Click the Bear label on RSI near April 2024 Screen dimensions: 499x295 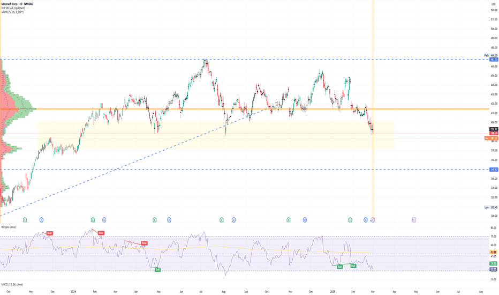pyautogui.click(x=144, y=243)
